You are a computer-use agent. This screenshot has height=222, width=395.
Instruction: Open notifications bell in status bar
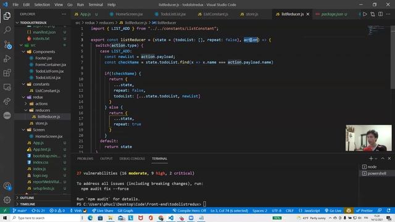[x=389, y=211]
